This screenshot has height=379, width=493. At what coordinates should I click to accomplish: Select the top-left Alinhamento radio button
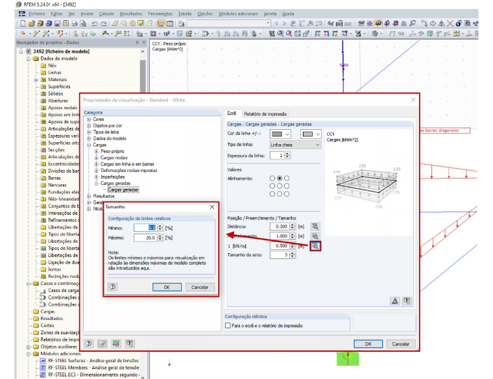point(272,178)
